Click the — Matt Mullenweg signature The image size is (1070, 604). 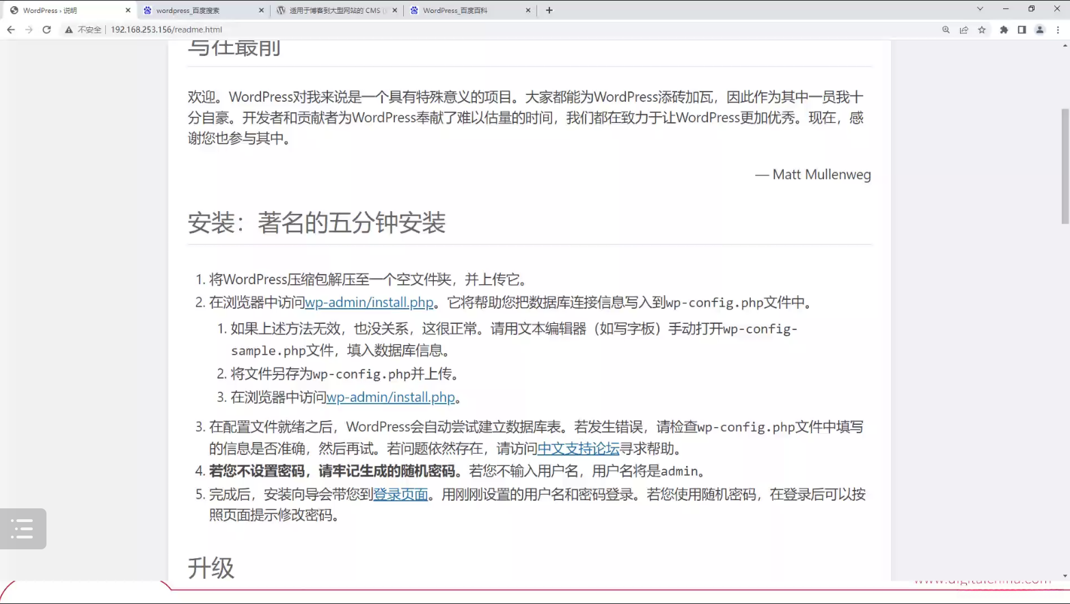(x=813, y=175)
